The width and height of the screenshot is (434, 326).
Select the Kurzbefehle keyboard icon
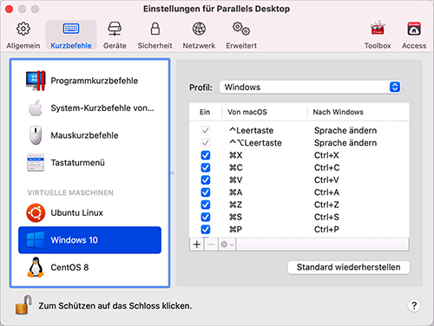(x=71, y=29)
